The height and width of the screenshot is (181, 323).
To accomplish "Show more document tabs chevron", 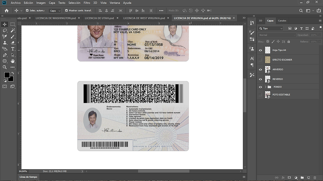I will [244, 18].
